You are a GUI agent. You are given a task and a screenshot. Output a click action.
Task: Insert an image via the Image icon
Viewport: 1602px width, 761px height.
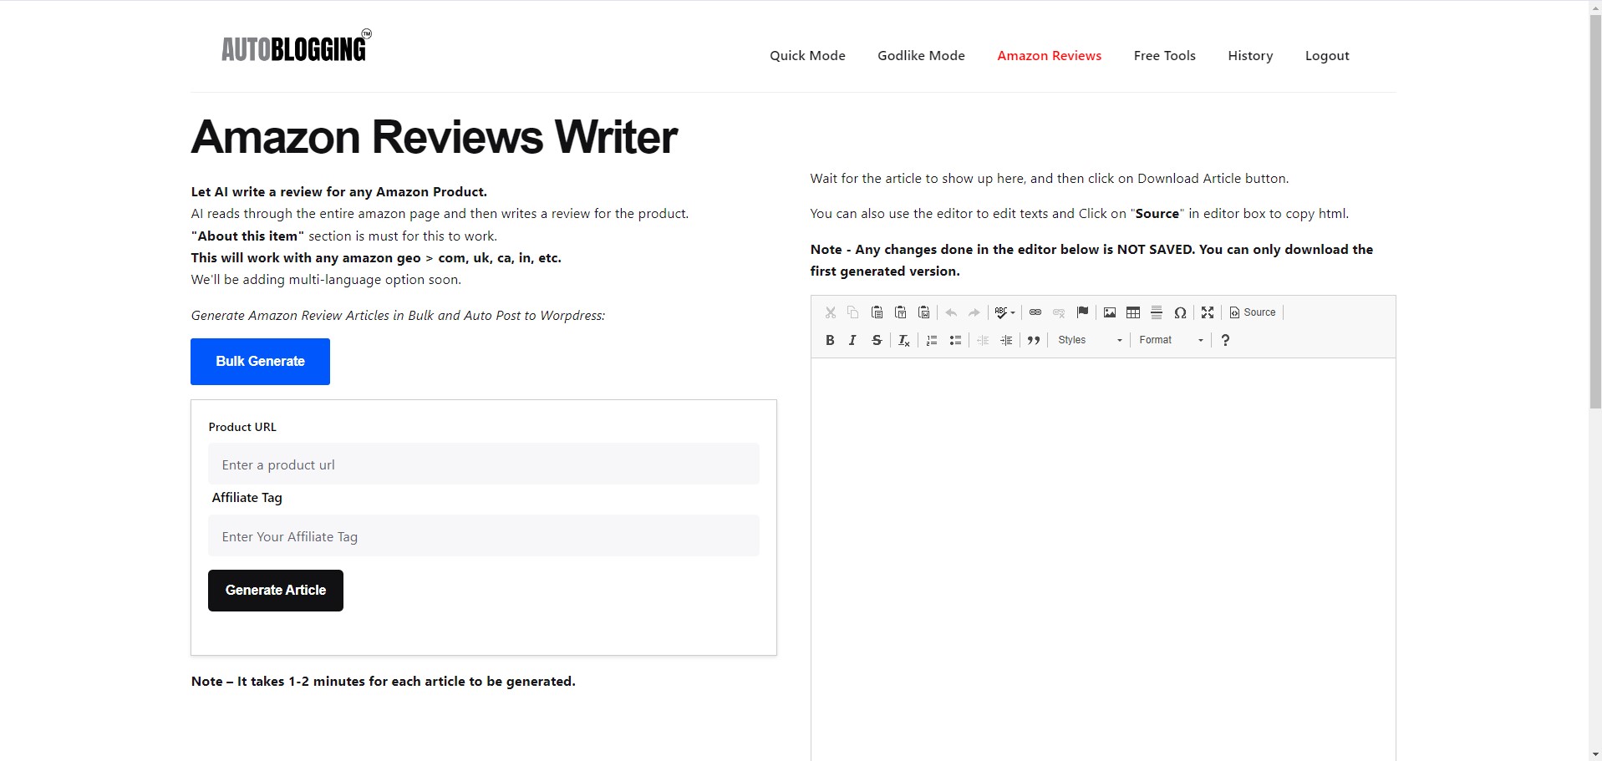1110,312
